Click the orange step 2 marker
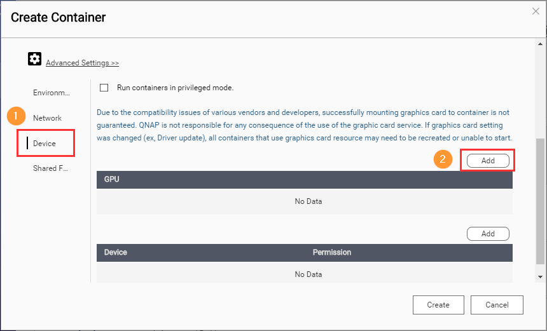547x331 pixels. pos(443,159)
